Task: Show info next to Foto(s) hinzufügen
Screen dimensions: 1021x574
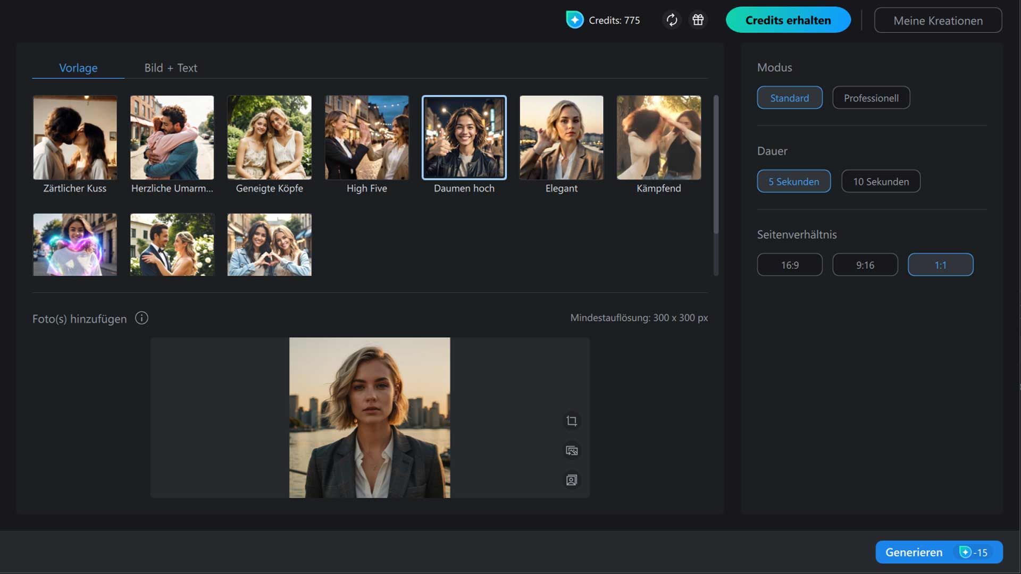Action: 141,318
